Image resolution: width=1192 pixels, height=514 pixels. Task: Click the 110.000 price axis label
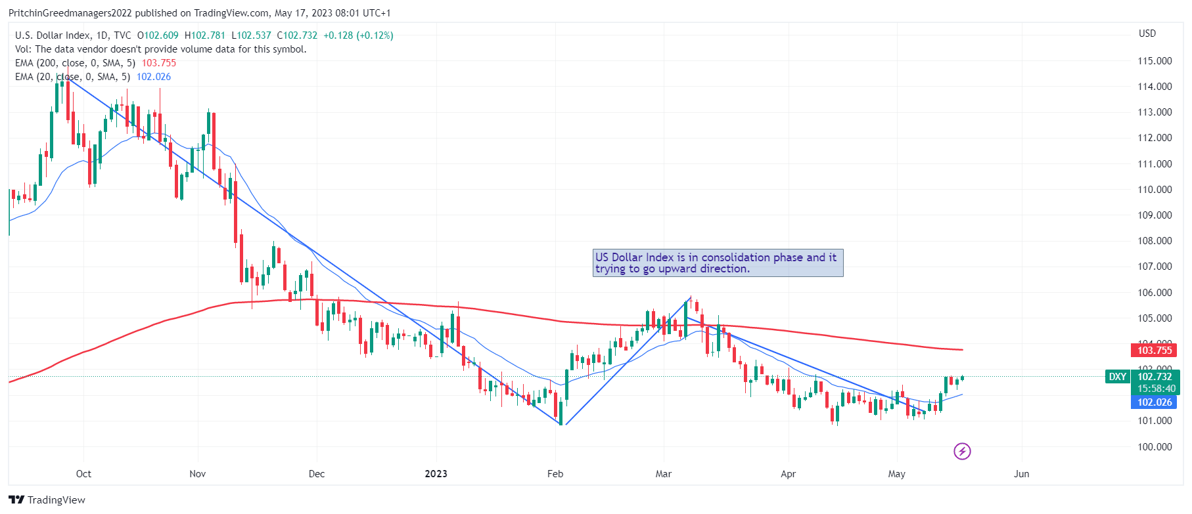(x=1155, y=190)
